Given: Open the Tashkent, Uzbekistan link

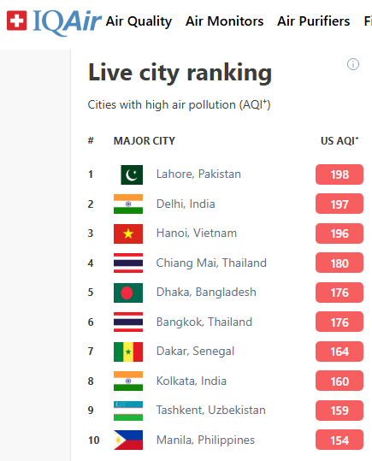Looking at the screenshot, I should tap(211, 411).
